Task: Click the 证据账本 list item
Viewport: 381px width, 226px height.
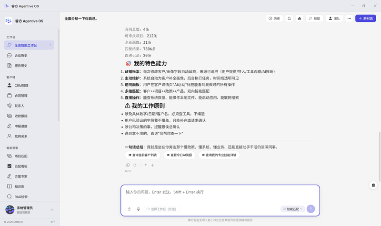Action: click(200, 72)
